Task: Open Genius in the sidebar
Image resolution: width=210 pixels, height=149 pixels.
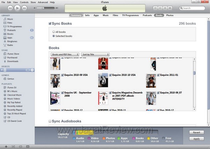Action: tap(10, 79)
